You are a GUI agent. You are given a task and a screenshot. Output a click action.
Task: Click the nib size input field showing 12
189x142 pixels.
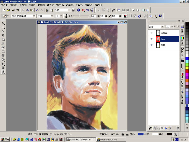click(94, 16)
